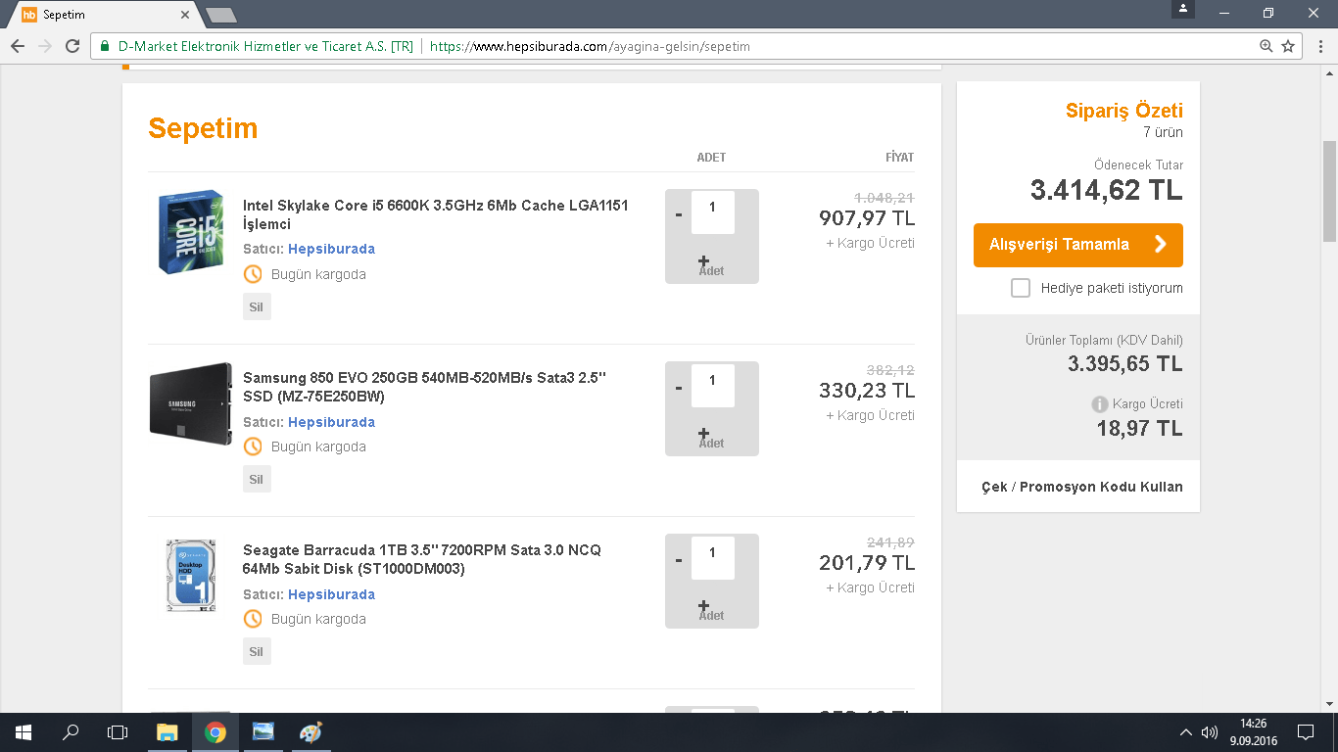Show hidden system tray icons

pyautogui.click(x=1186, y=732)
